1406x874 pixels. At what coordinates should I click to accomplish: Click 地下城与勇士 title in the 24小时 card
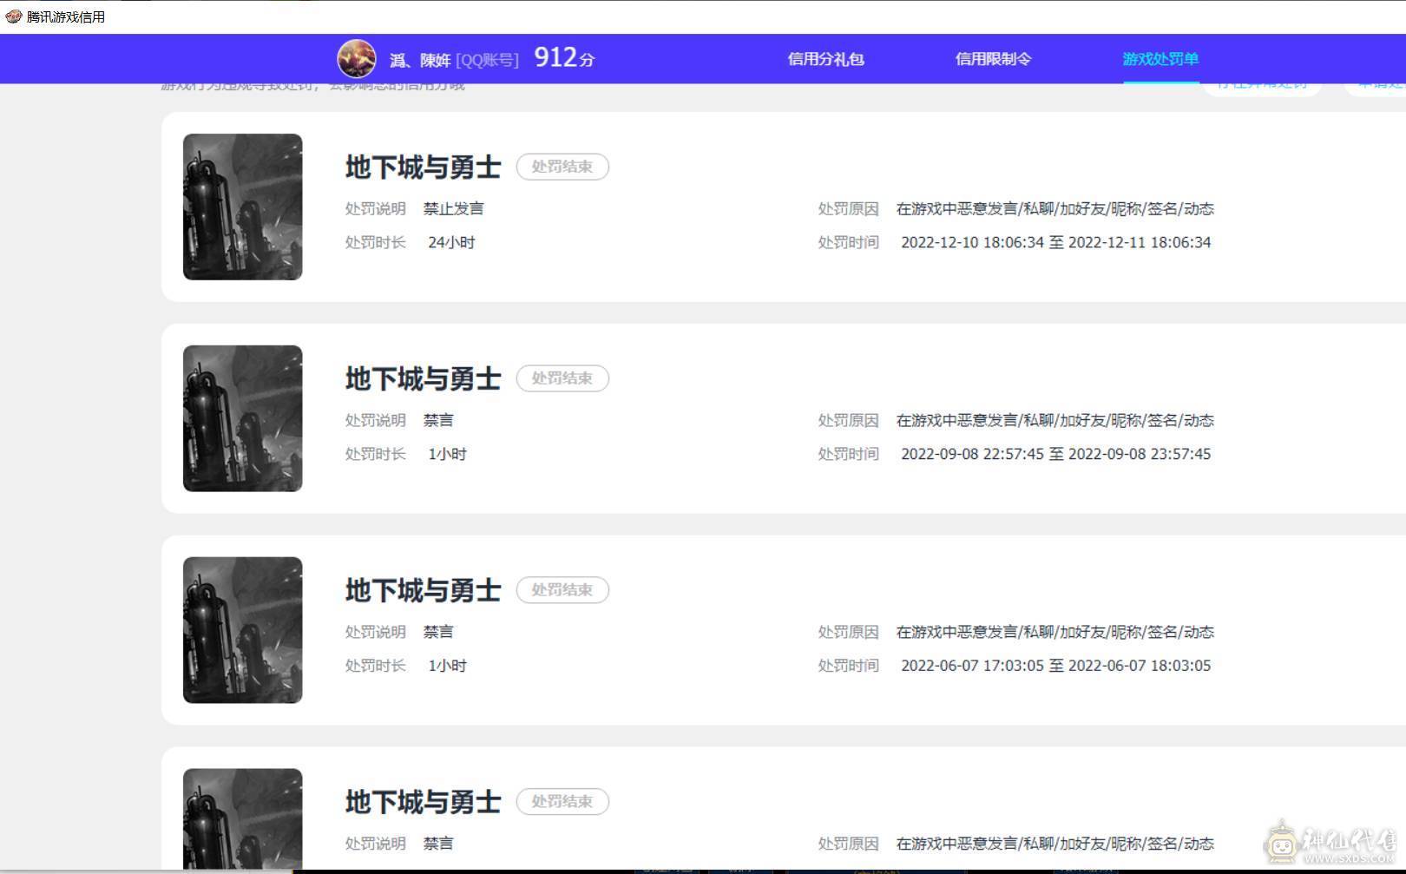coord(423,167)
